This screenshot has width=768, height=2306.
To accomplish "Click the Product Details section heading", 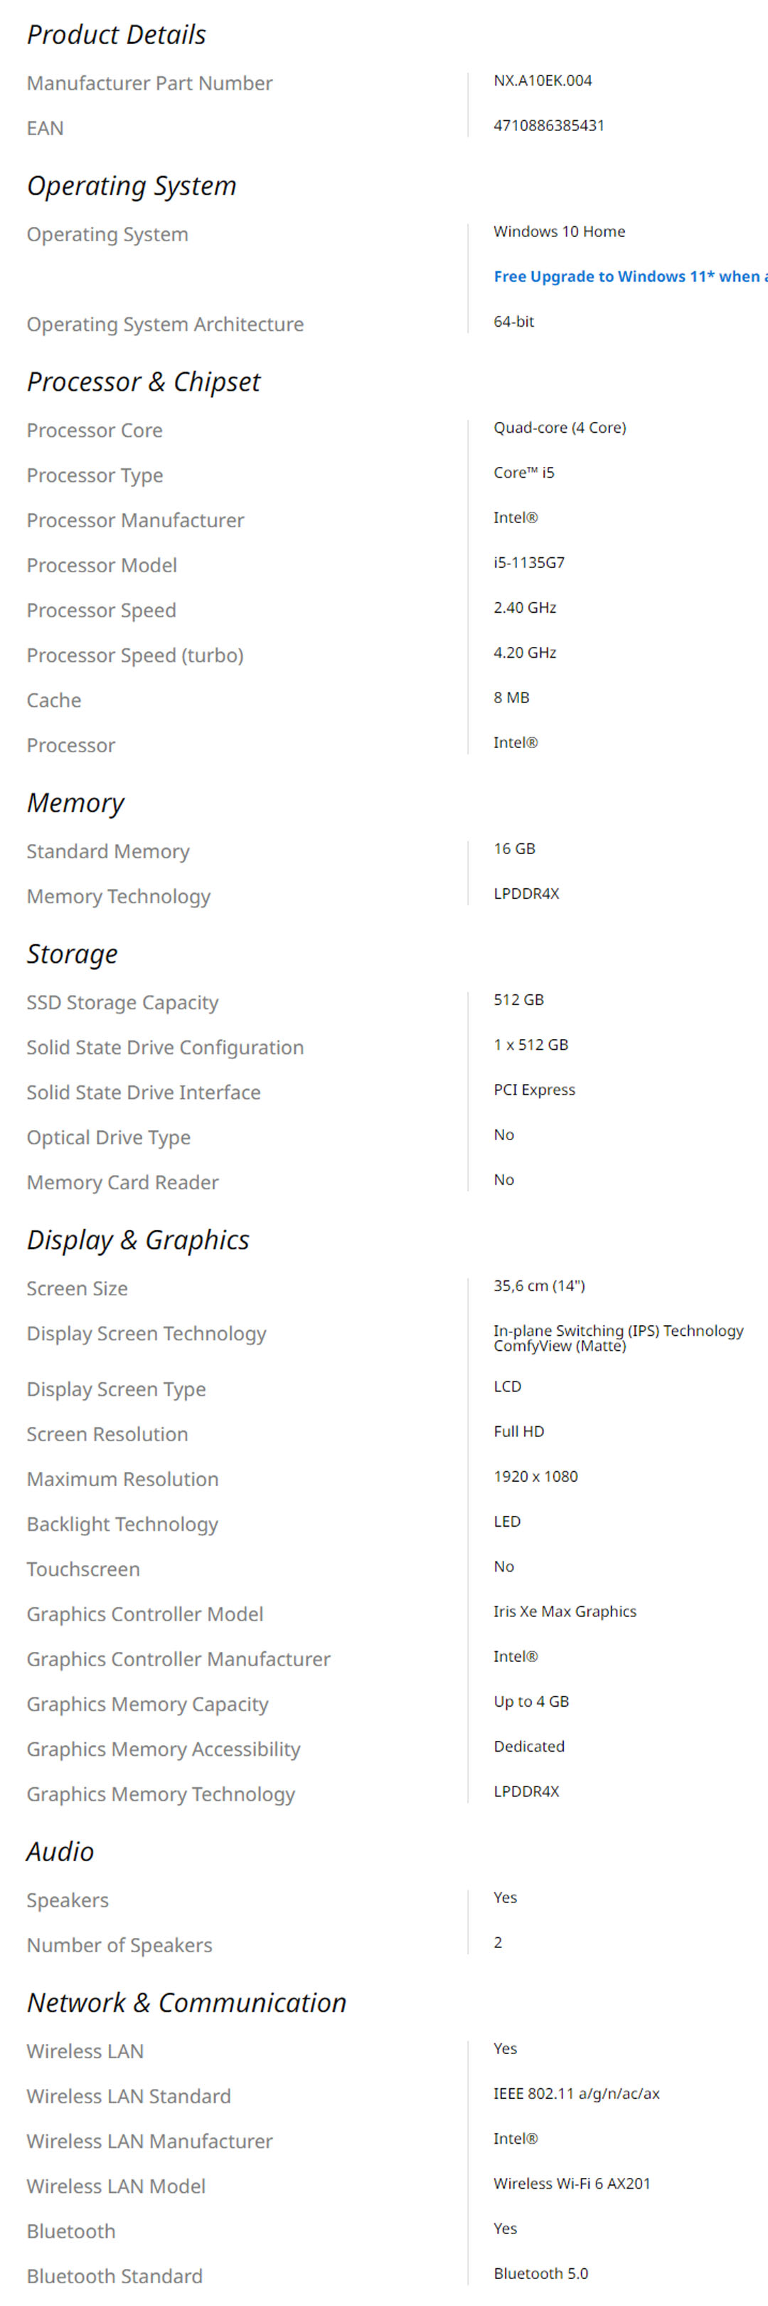I will pos(116,35).
